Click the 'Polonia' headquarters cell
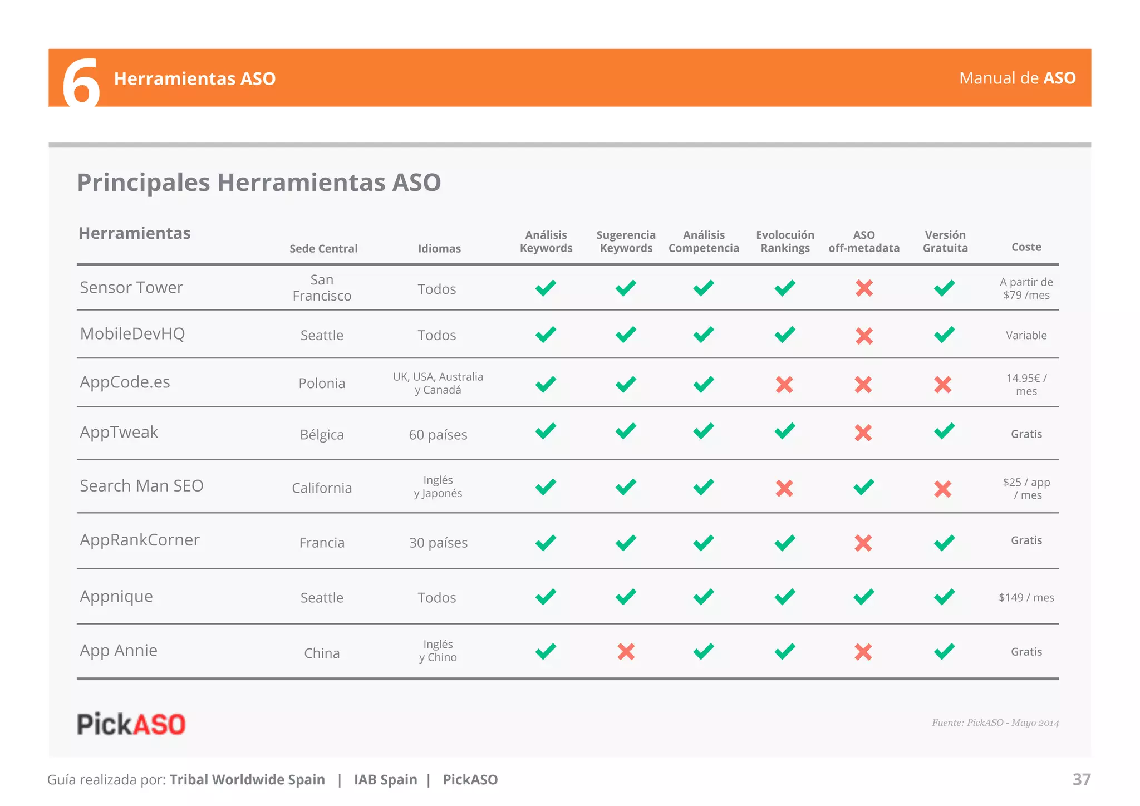Viewport: 1140px width, 806px height. pos(322,383)
